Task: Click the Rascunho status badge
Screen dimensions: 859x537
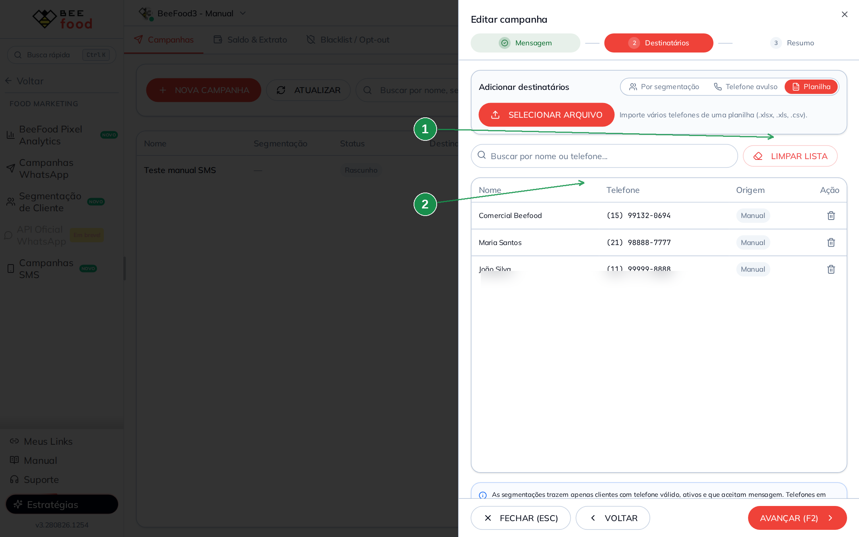Action: pos(361,170)
